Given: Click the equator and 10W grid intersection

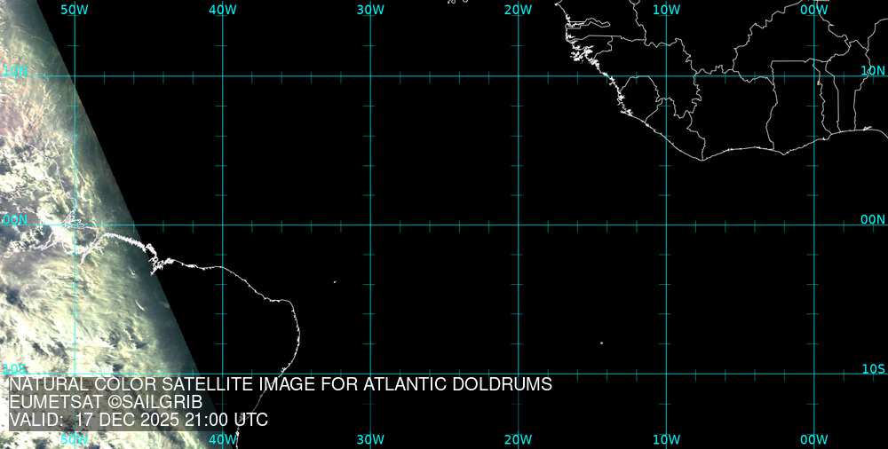Looking at the screenshot, I should point(666,224).
